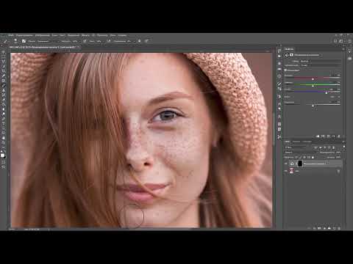This screenshot has width=353, height=264.
Task: Select the Background layer thumbnail
Action: 291,171
